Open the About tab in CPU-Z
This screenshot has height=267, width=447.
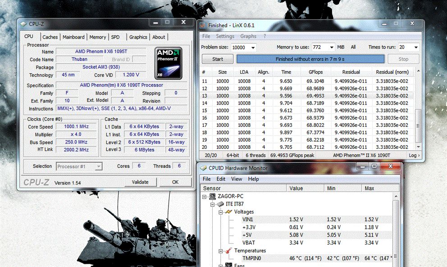(x=159, y=37)
